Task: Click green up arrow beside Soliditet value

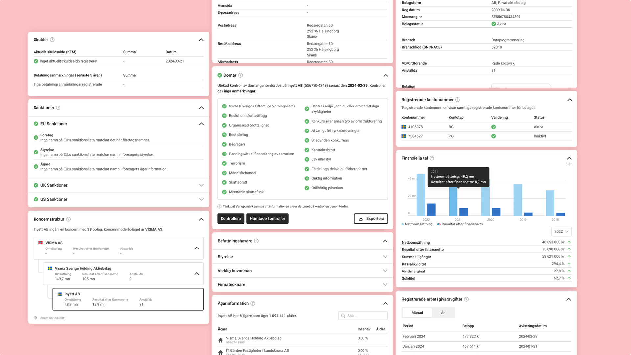Action: tap(569, 278)
